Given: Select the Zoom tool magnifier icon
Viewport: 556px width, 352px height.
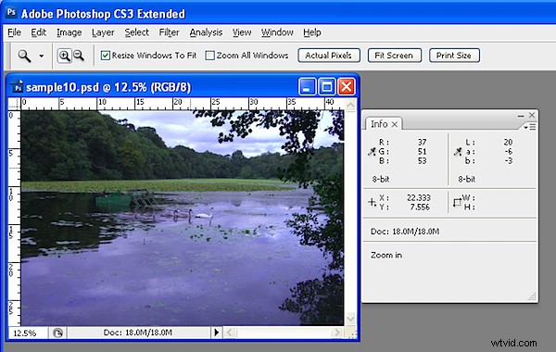Looking at the screenshot, I should click(24, 56).
